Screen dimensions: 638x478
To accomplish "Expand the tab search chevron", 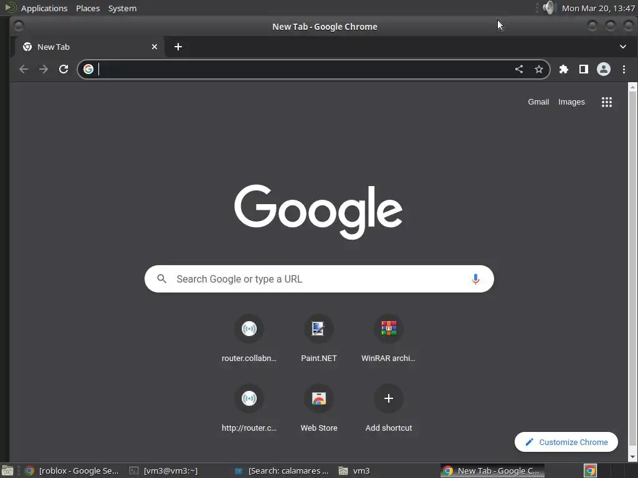I will [x=622, y=47].
